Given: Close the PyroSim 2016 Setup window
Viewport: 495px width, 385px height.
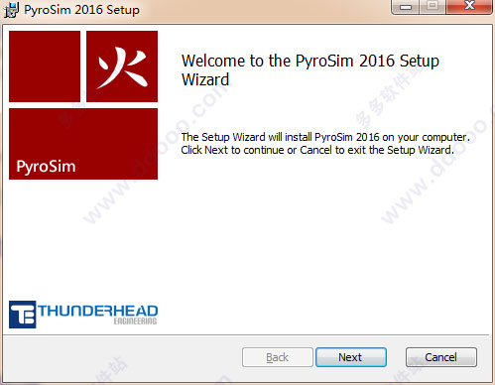Looking at the screenshot, I should point(468,7).
